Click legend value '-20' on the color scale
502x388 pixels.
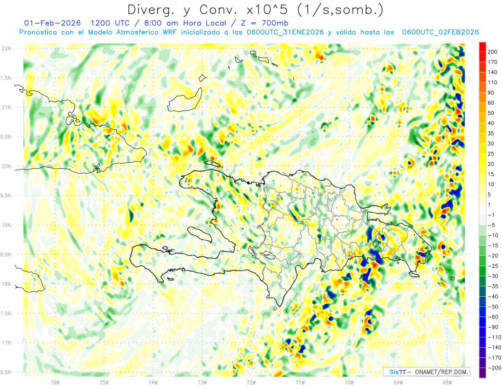tap(492, 256)
